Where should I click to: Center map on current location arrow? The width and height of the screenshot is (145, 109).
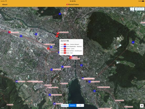pos(142,106)
